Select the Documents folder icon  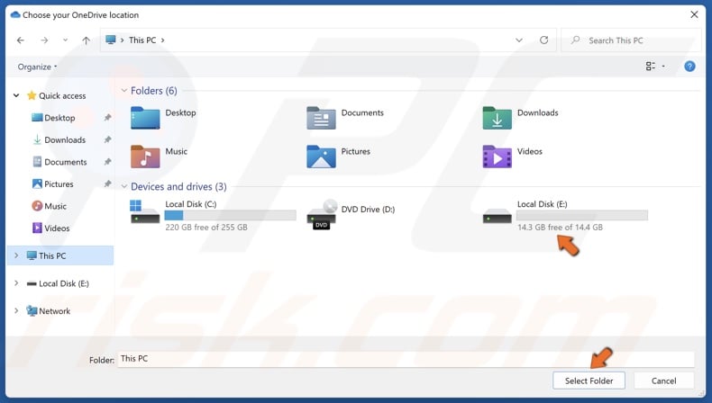(x=321, y=118)
